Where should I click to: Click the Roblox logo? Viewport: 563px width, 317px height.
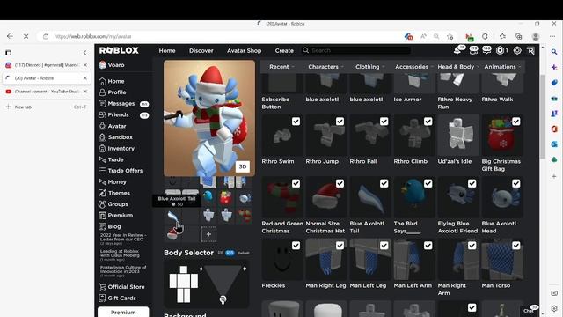tap(119, 50)
